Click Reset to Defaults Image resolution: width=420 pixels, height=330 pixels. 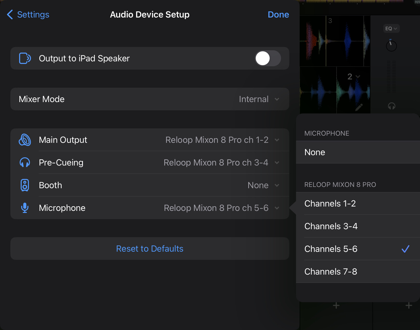click(x=150, y=249)
